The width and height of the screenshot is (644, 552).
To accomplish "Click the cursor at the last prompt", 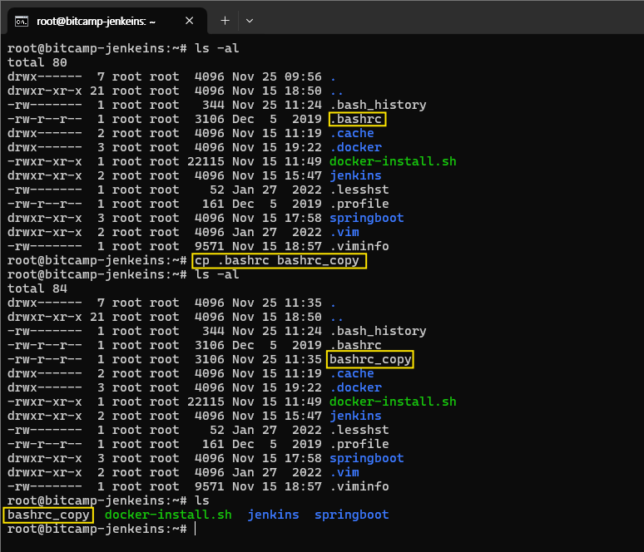I will [195, 529].
